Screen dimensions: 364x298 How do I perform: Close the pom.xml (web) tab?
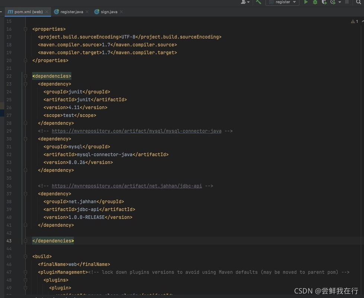click(47, 12)
